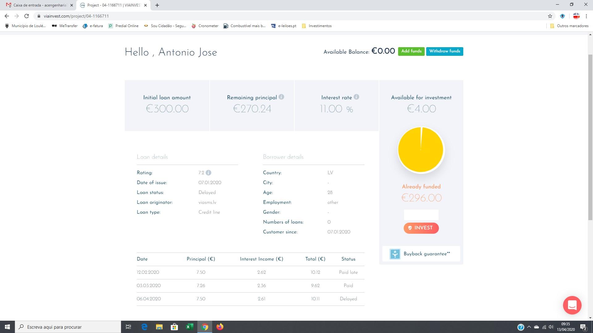The height and width of the screenshot is (333, 593).
Task: Show hidden system tray icons
Action: pyautogui.click(x=529, y=327)
